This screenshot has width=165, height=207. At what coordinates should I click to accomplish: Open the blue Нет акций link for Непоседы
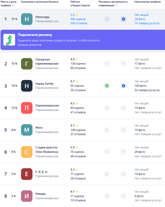coord(141,15)
